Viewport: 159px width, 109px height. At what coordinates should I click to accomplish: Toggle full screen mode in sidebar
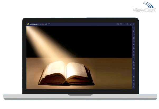(134, 28)
